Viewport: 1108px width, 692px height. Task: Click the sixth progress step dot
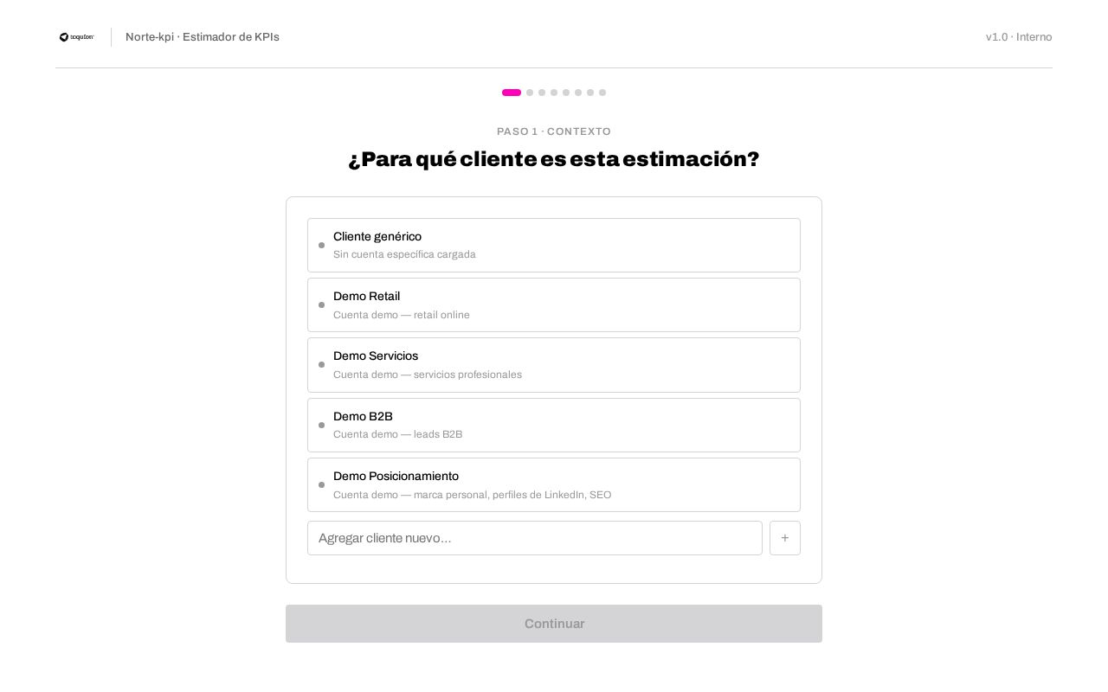coord(578,93)
